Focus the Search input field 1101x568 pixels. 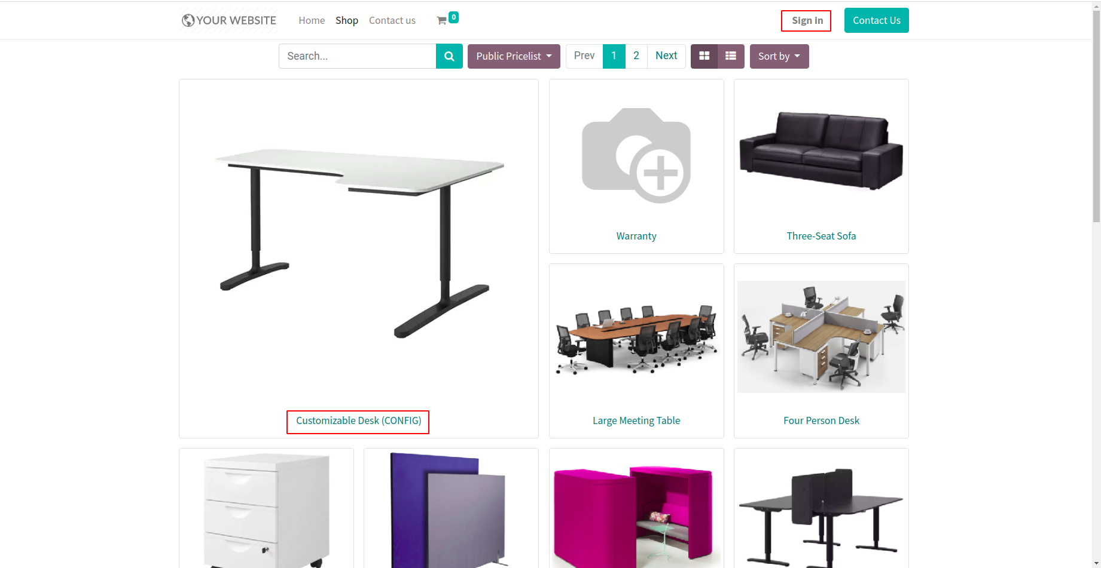(358, 56)
